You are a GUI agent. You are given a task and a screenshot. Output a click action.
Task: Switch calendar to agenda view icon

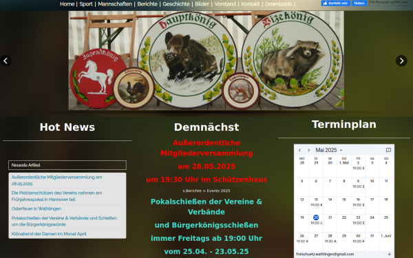pos(388,150)
